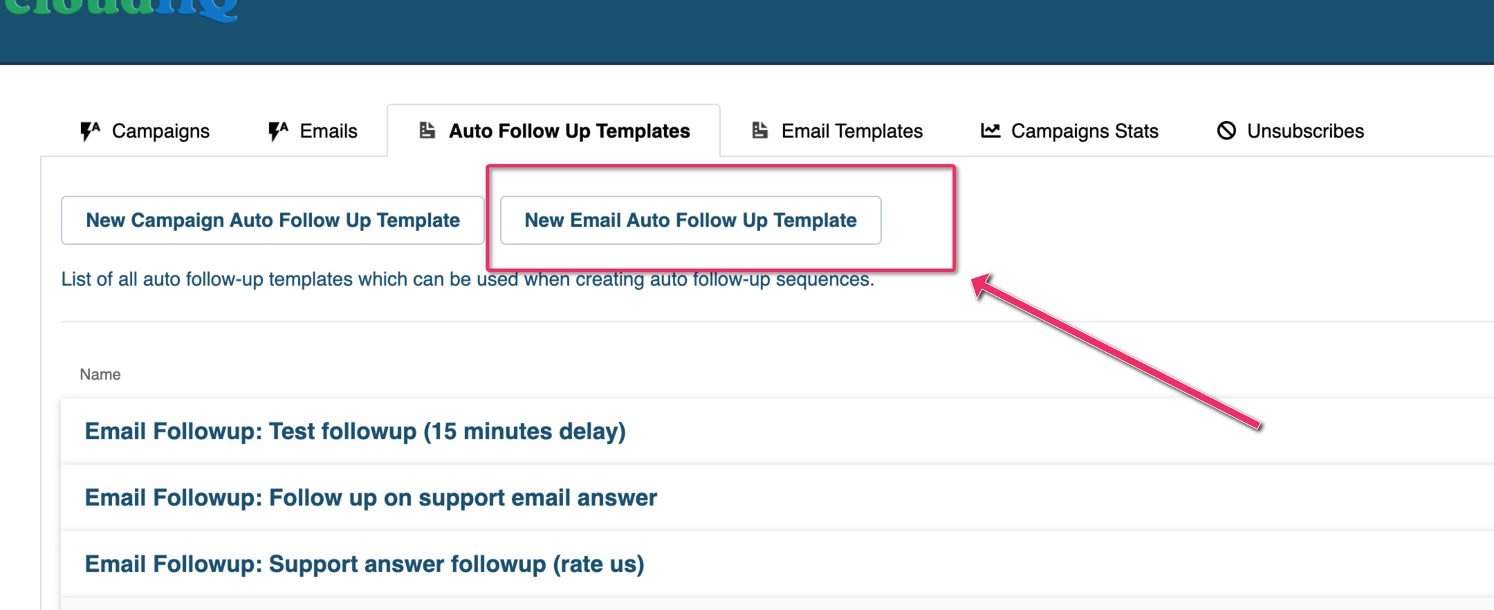Click the auto follow-up templates description text
Viewport: 1494px width, 610px height.
[468, 279]
